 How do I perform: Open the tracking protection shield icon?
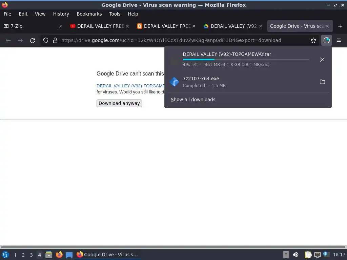(46, 40)
